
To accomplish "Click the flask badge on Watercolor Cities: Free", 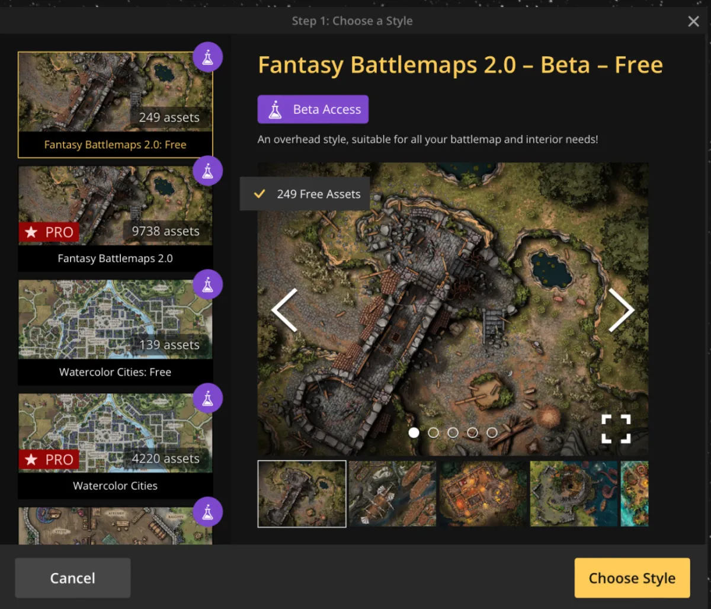I will (x=208, y=285).
